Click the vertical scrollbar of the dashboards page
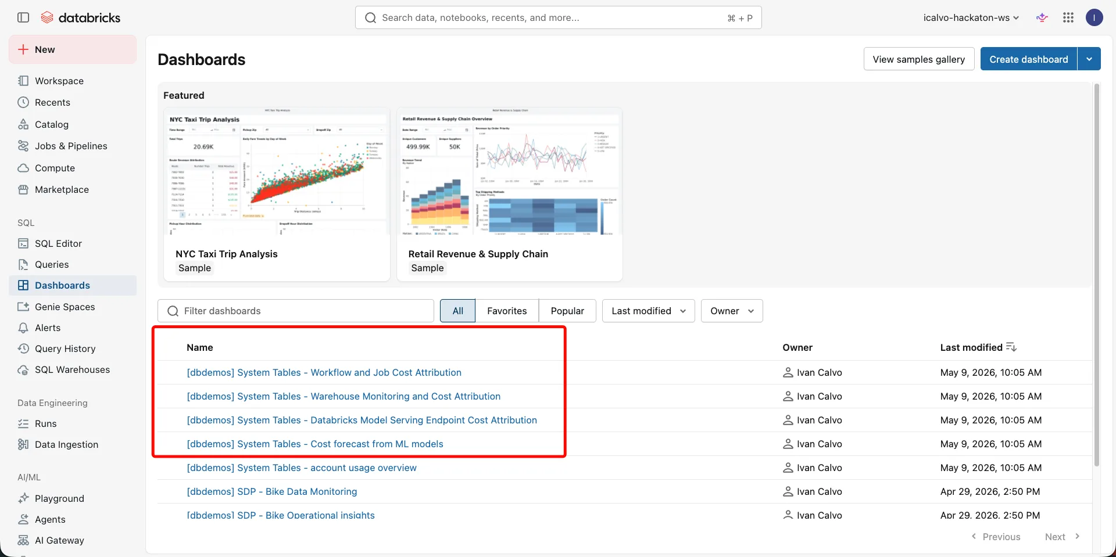Viewport: 1116px width, 557px height. click(x=1097, y=275)
